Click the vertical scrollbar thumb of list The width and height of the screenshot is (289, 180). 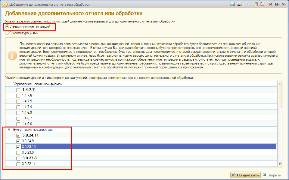coord(280,97)
